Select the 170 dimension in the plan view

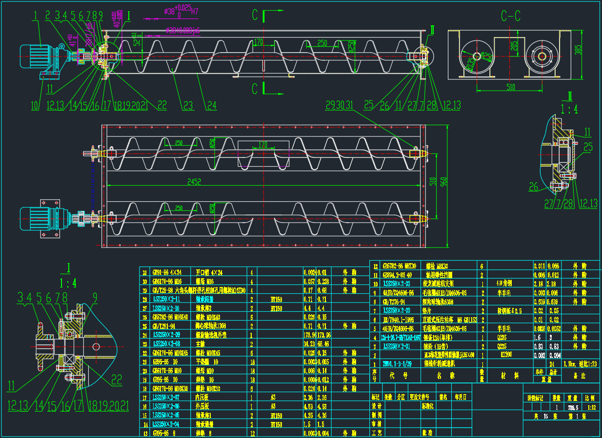263,144
